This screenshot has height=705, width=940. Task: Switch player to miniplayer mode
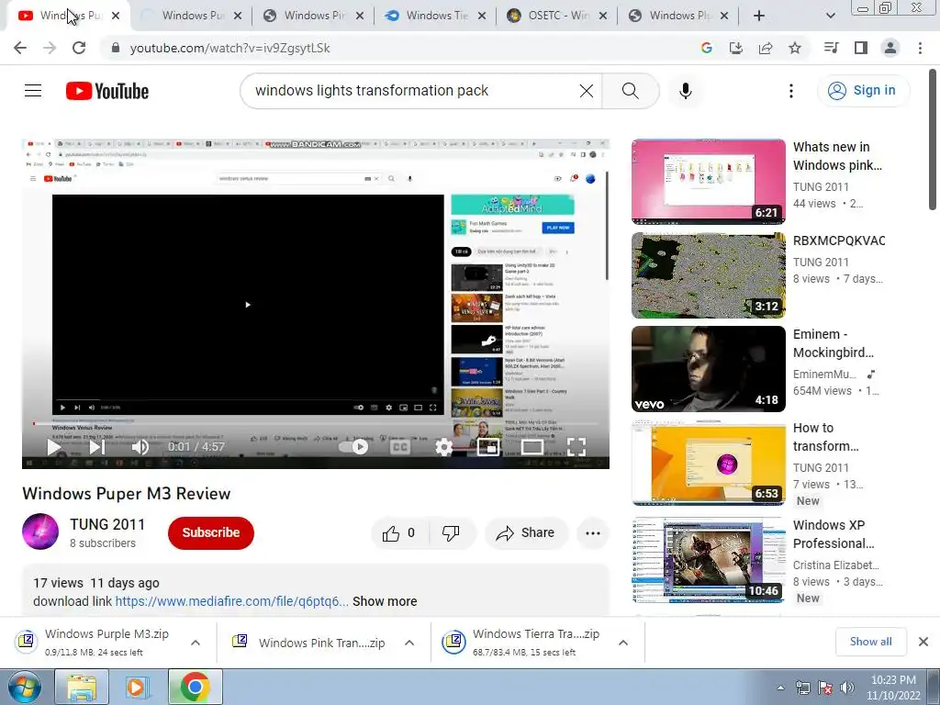[488, 447]
